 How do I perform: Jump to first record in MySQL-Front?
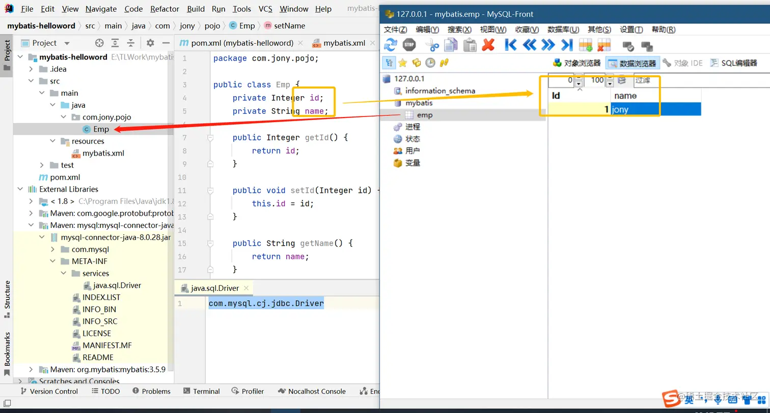coord(511,45)
